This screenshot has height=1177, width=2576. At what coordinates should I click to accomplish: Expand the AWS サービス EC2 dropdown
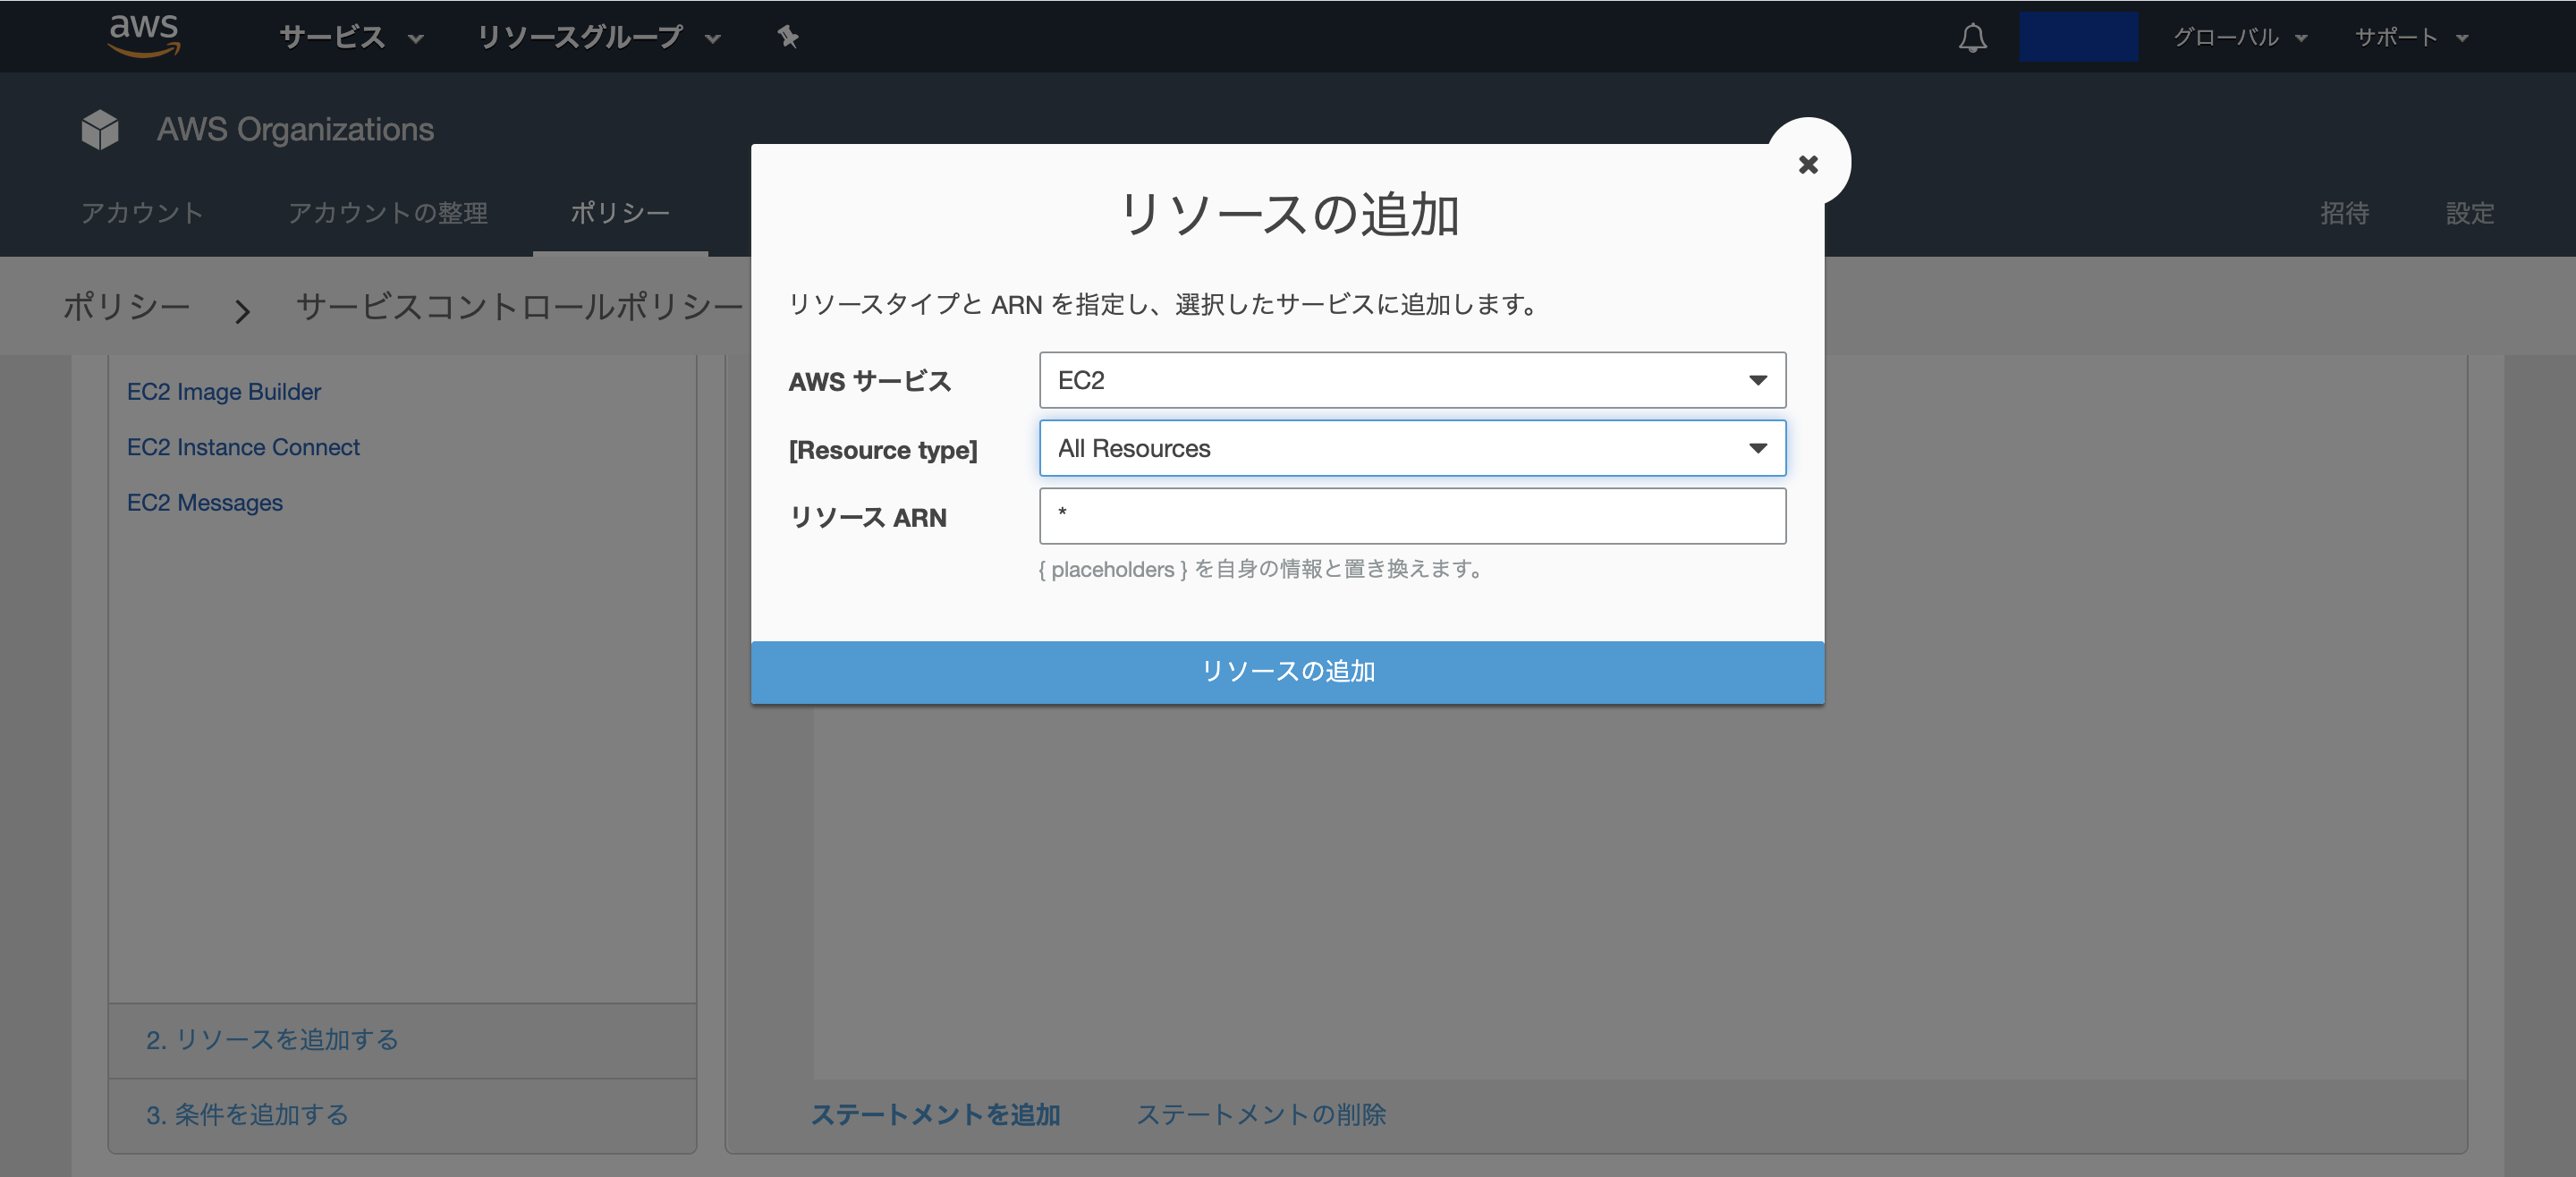click(1412, 380)
